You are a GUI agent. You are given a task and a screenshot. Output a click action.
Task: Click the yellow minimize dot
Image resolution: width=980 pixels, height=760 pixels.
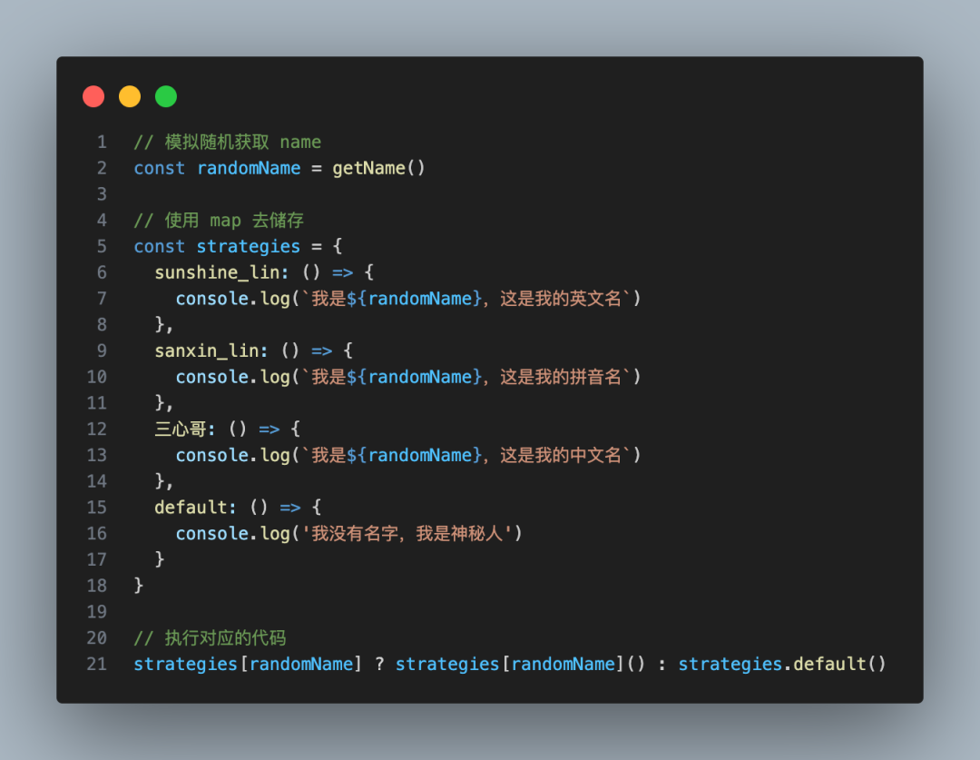point(130,96)
